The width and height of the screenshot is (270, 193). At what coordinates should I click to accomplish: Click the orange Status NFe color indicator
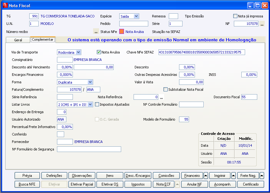pyautogui.click(x=121, y=32)
